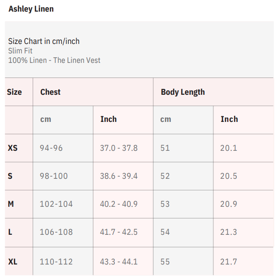Click the 100% Linen - The Linen Vest description
The height and width of the screenshot is (280, 280).
point(54,60)
